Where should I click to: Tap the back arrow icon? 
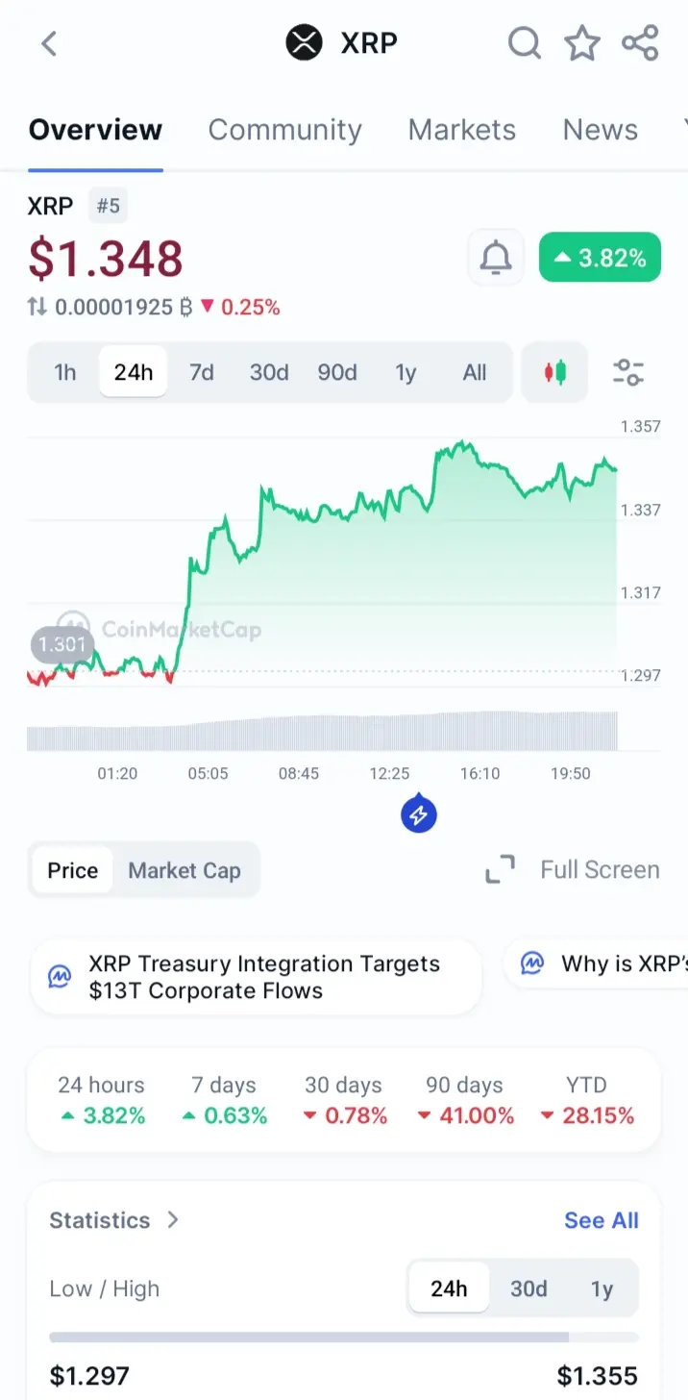click(50, 43)
